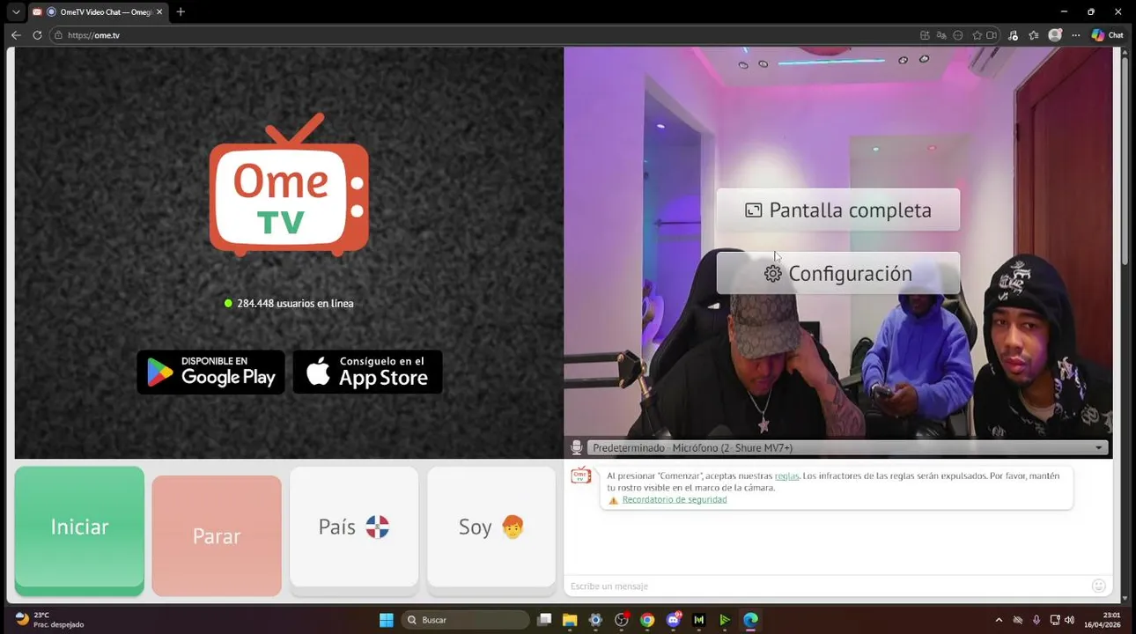The image size is (1136, 634).
Task: Click the tray microphone icon
Action: [x=1036, y=620]
